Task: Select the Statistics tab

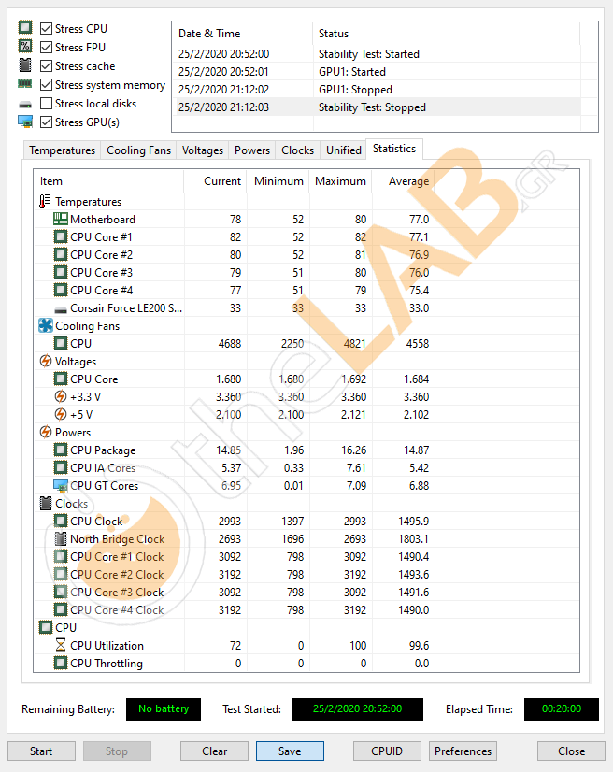Action: click(394, 149)
